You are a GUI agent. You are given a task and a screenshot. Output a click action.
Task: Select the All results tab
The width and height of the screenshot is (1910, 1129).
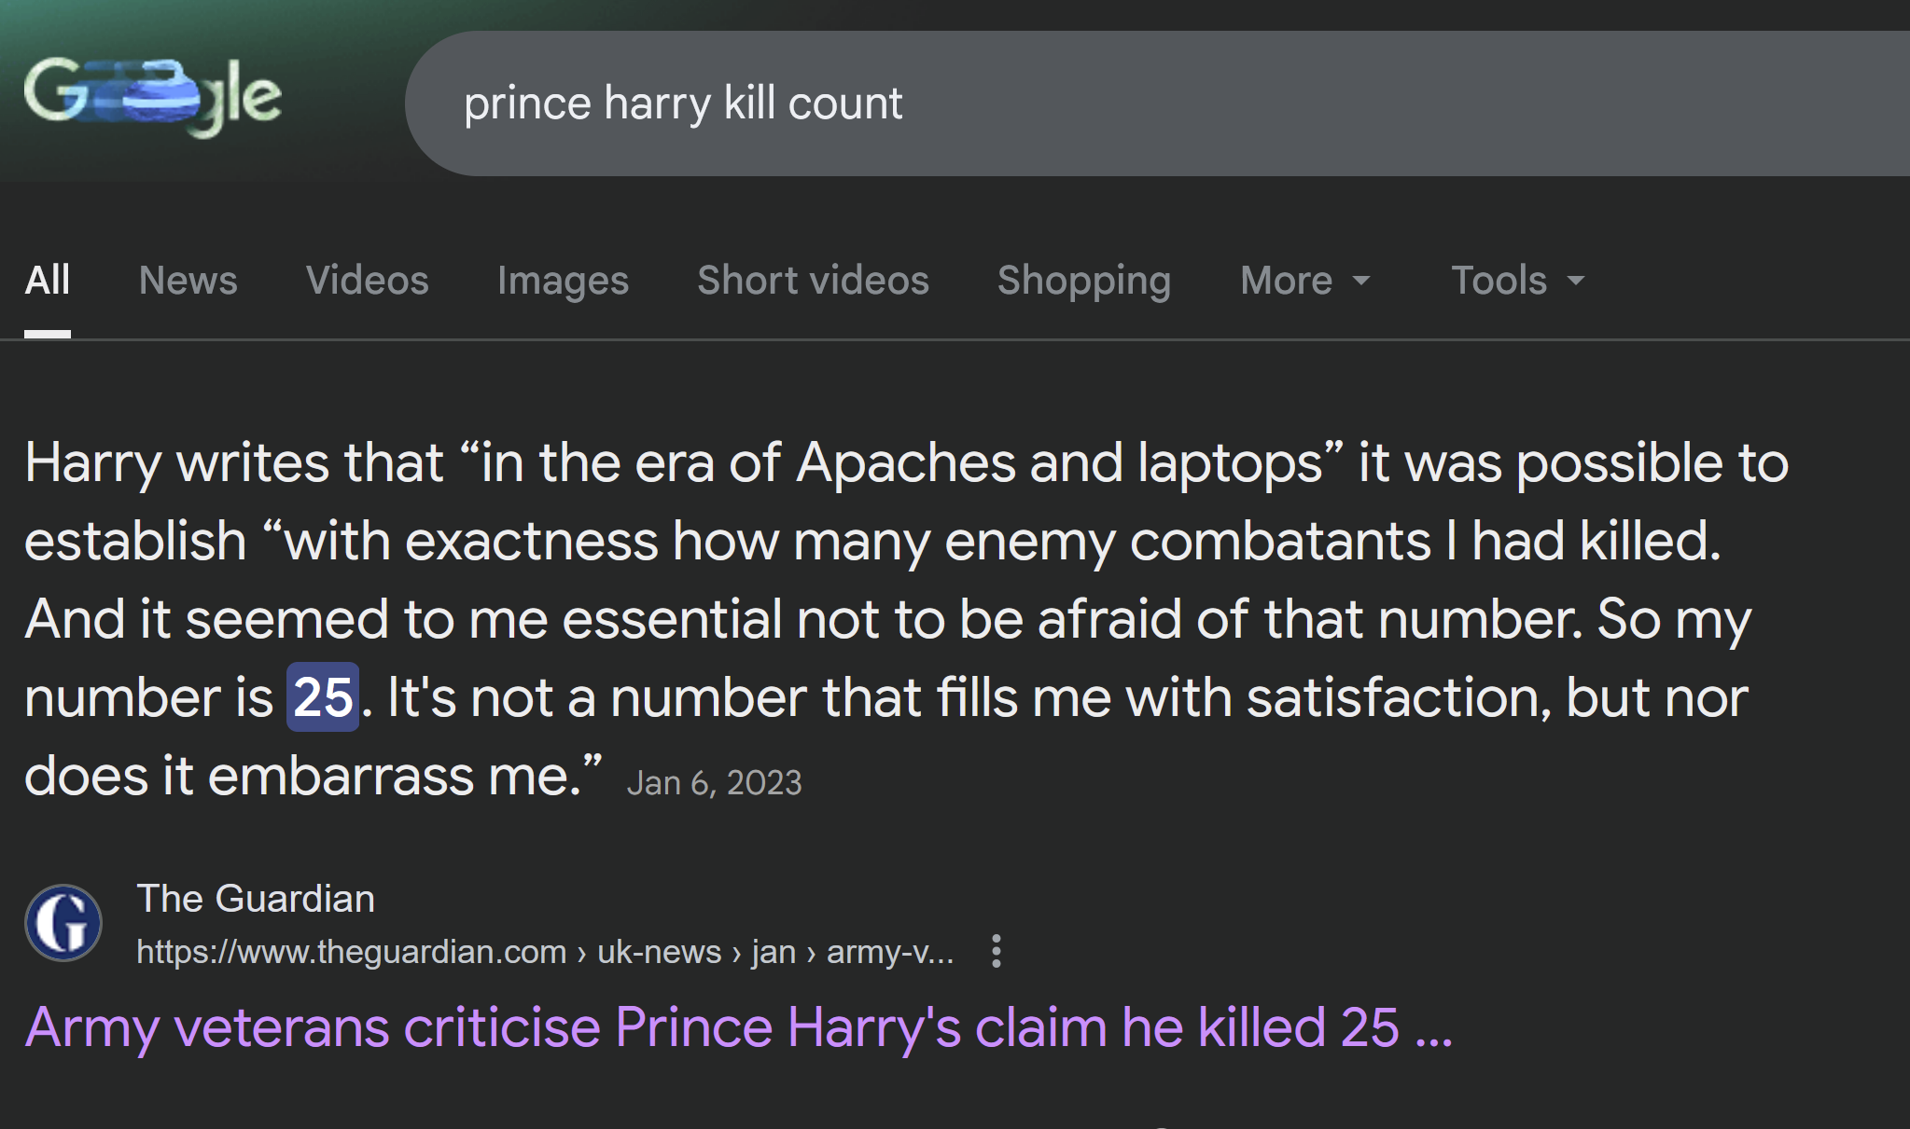pyautogui.click(x=48, y=280)
